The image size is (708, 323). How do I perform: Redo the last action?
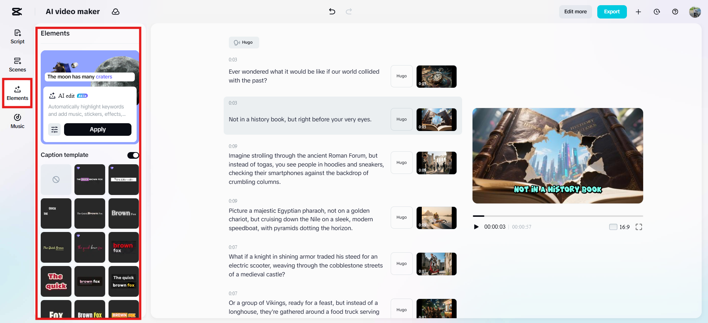click(349, 11)
